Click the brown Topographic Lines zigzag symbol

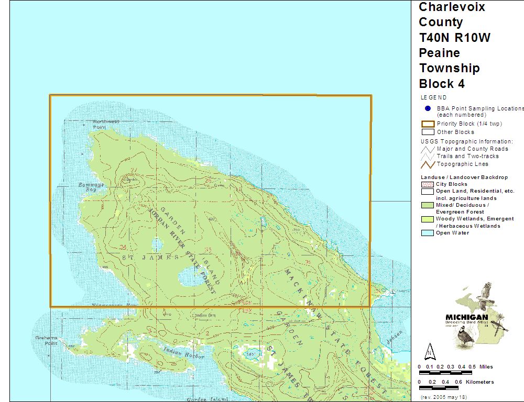pos(428,164)
